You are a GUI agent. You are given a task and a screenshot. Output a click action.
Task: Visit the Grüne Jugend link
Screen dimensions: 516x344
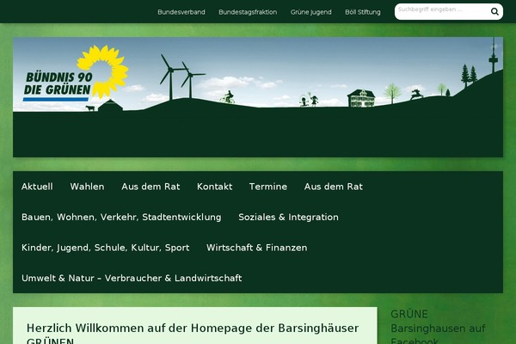311,12
